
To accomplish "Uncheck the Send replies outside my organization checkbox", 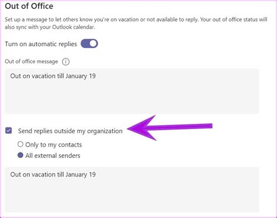I will point(9,130).
